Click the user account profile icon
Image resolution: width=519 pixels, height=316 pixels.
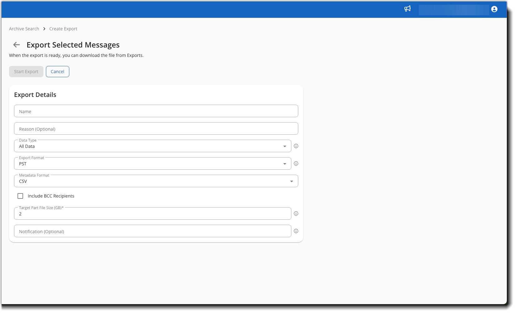[x=494, y=9]
